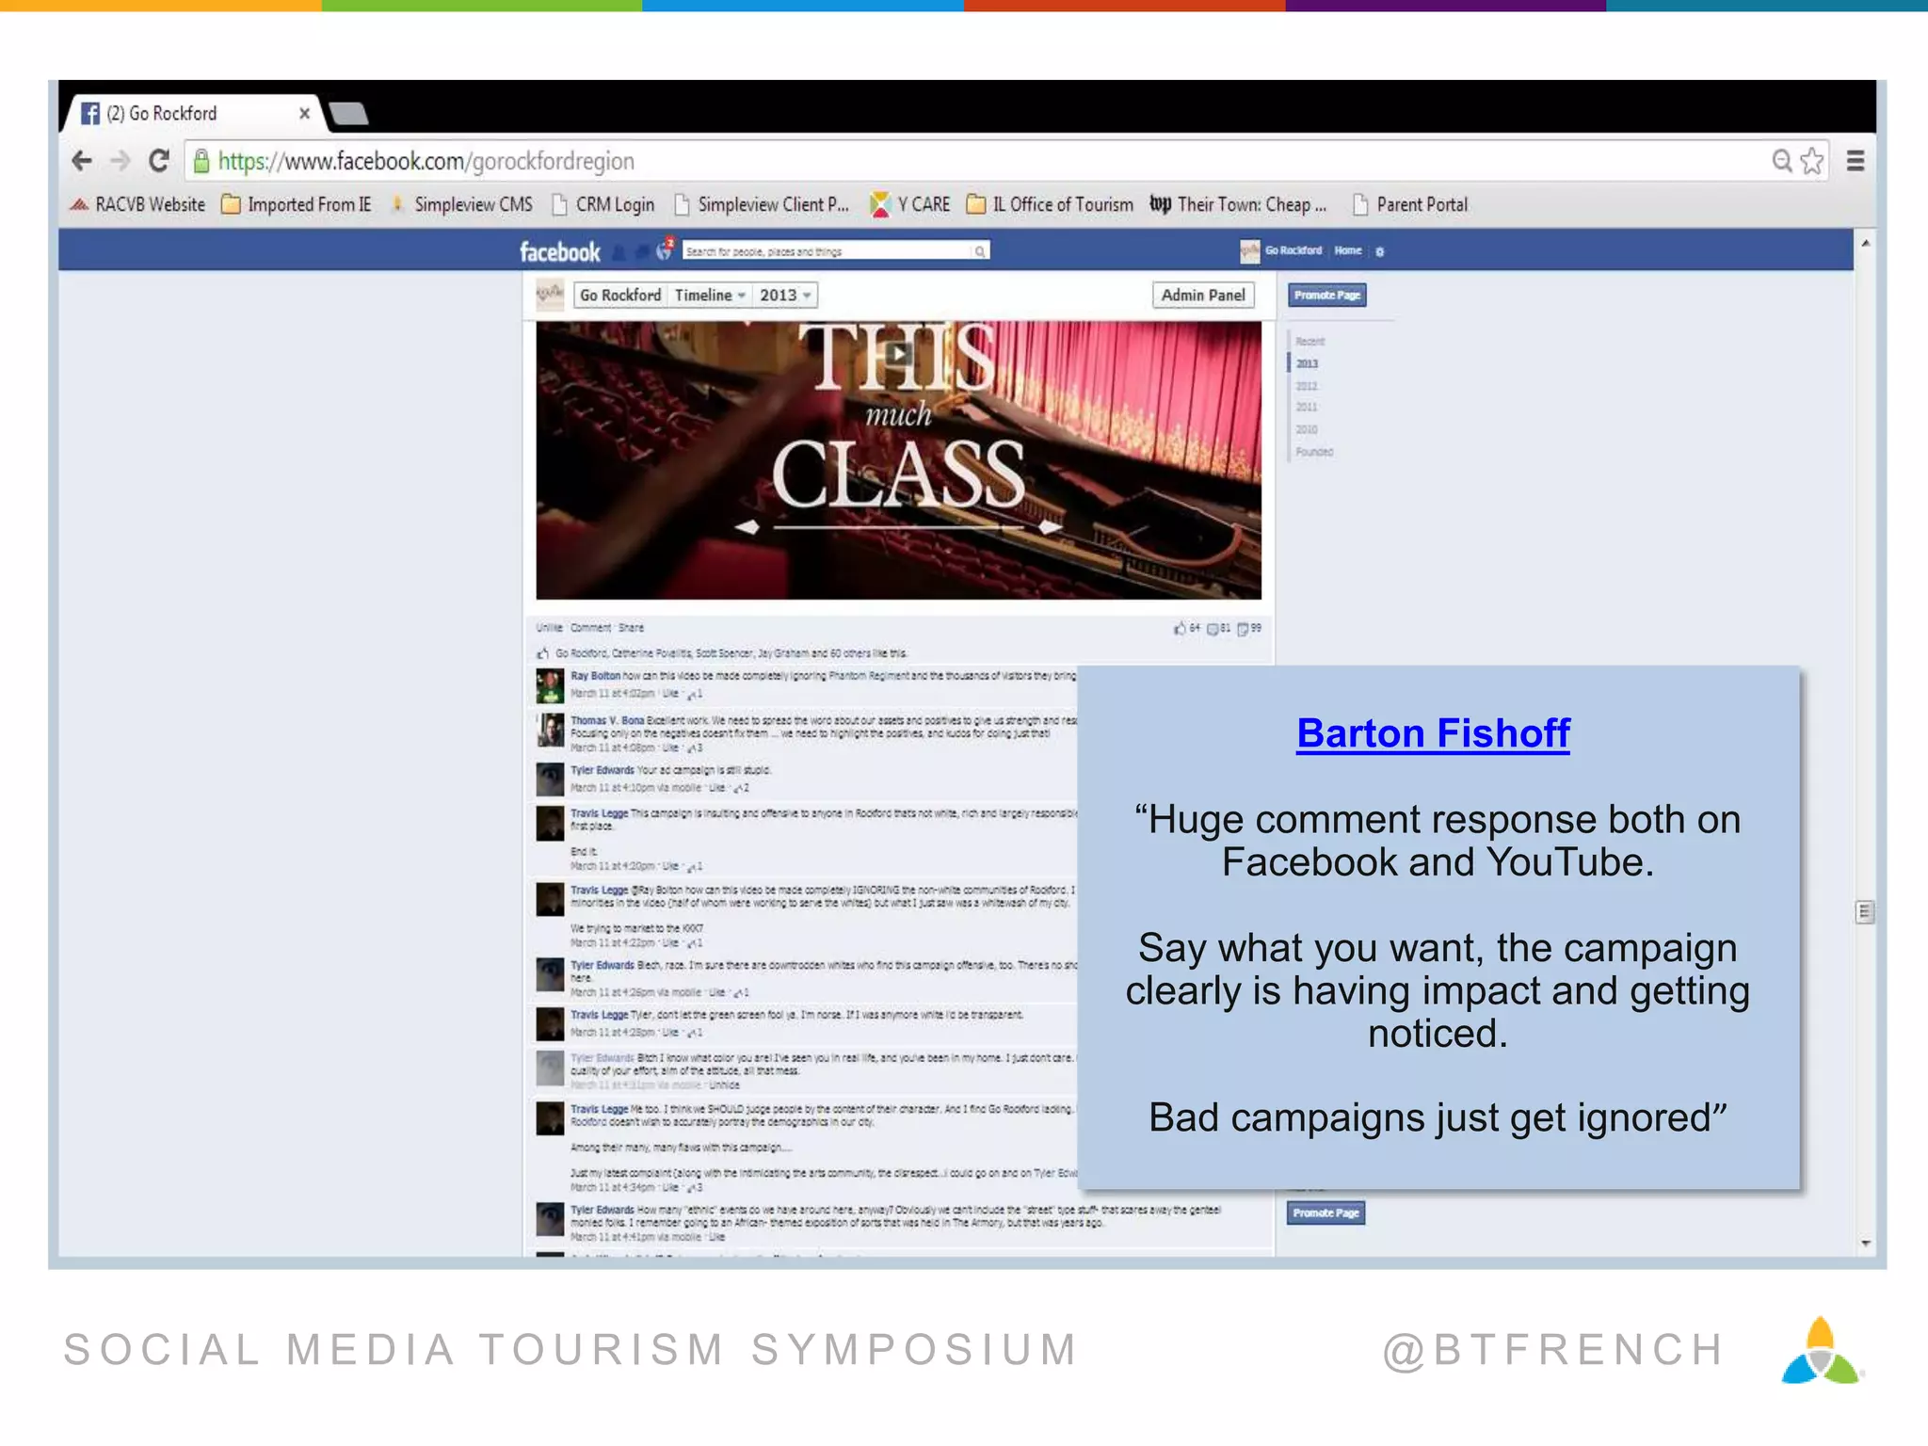Click Thomas V. Bona's avatar thumbnail

[550, 731]
